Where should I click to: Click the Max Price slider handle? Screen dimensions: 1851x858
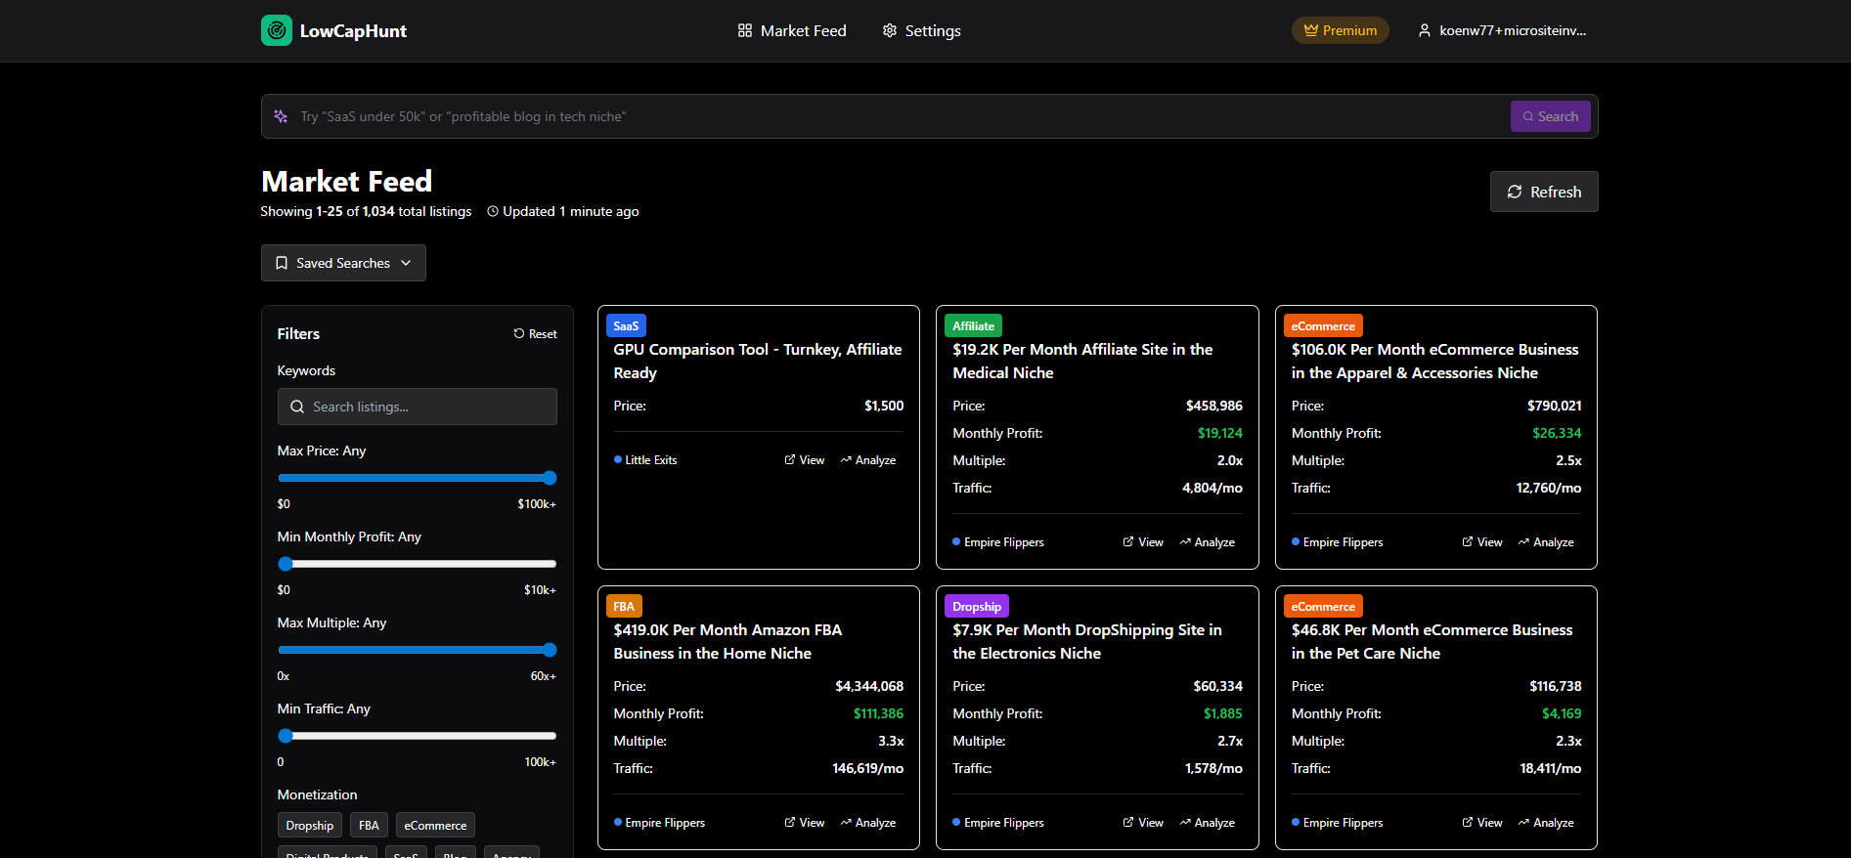(550, 478)
